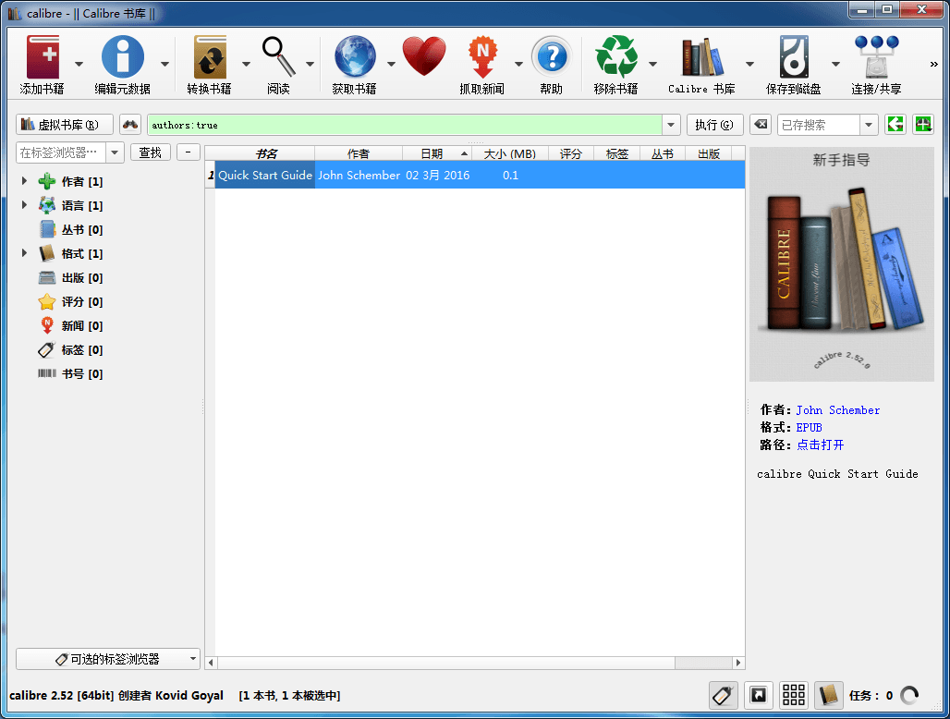
Task: Click the scrollbar right arrow in book list
Action: (738, 663)
